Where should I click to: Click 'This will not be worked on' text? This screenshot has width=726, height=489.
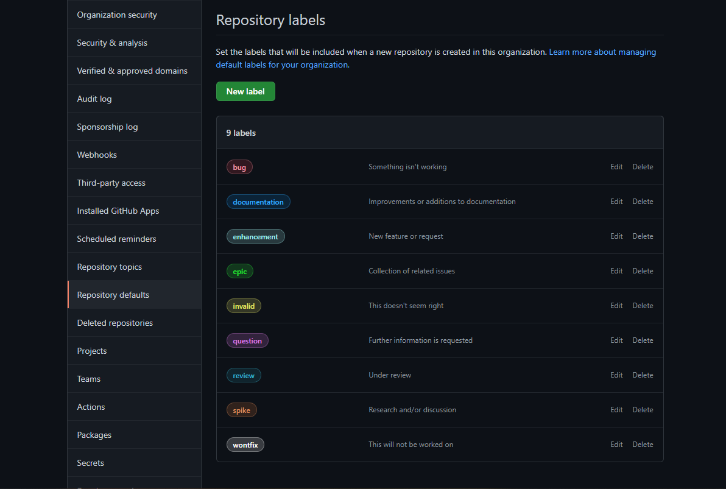[411, 445]
